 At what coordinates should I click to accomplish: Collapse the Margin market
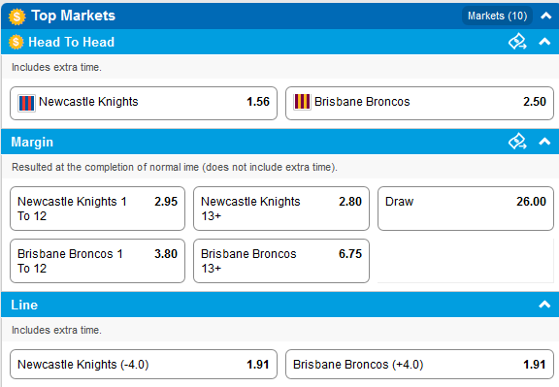[x=544, y=142]
